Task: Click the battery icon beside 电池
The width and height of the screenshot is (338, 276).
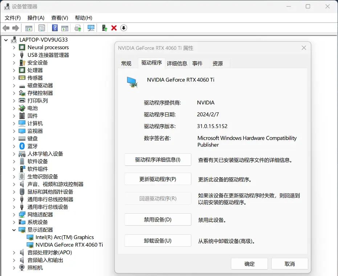Action: click(22, 108)
